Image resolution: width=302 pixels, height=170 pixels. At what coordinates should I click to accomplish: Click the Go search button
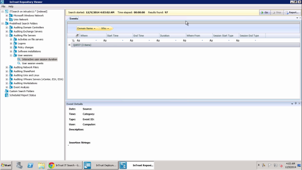(265, 12)
